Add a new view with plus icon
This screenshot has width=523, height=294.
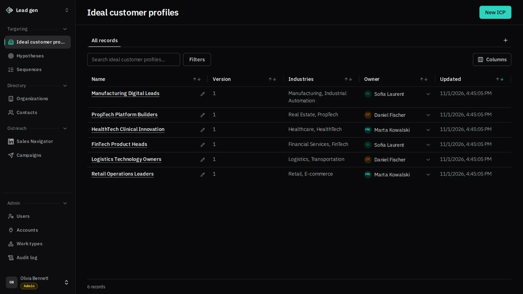(505, 41)
